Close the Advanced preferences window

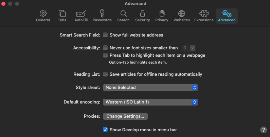(x=3, y=4)
